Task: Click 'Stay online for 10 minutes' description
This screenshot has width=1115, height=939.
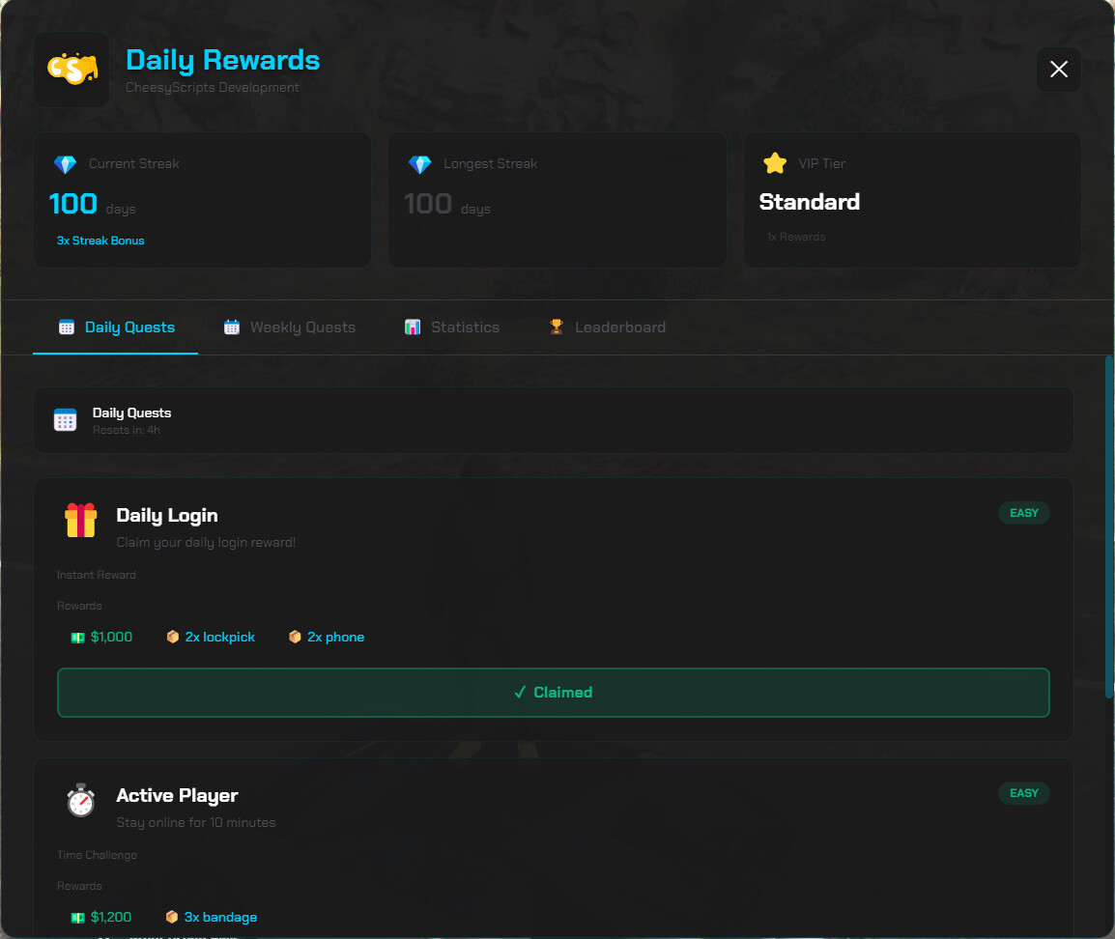Action: [x=196, y=822]
